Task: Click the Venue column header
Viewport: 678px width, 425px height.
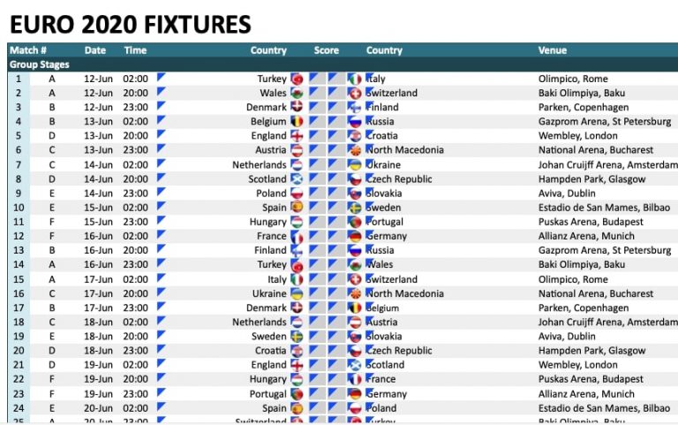Action: pyautogui.click(x=552, y=50)
